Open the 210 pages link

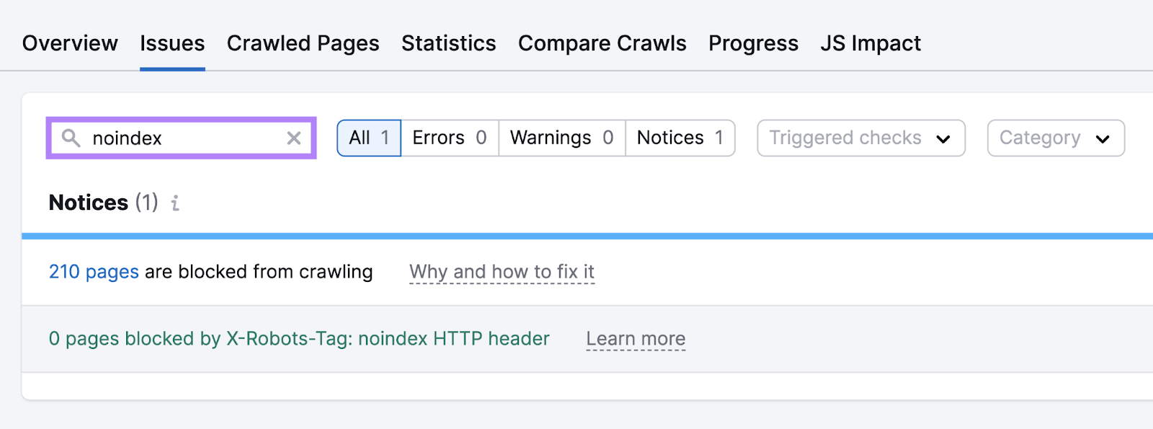[x=93, y=272]
